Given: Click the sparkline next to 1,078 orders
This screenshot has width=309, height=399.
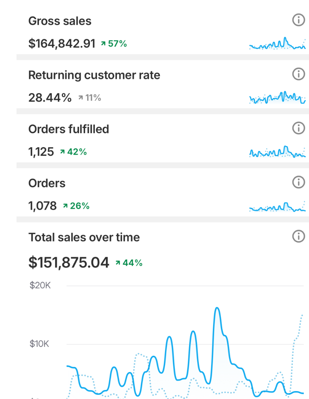Looking at the screenshot, I should click(277, 206).
